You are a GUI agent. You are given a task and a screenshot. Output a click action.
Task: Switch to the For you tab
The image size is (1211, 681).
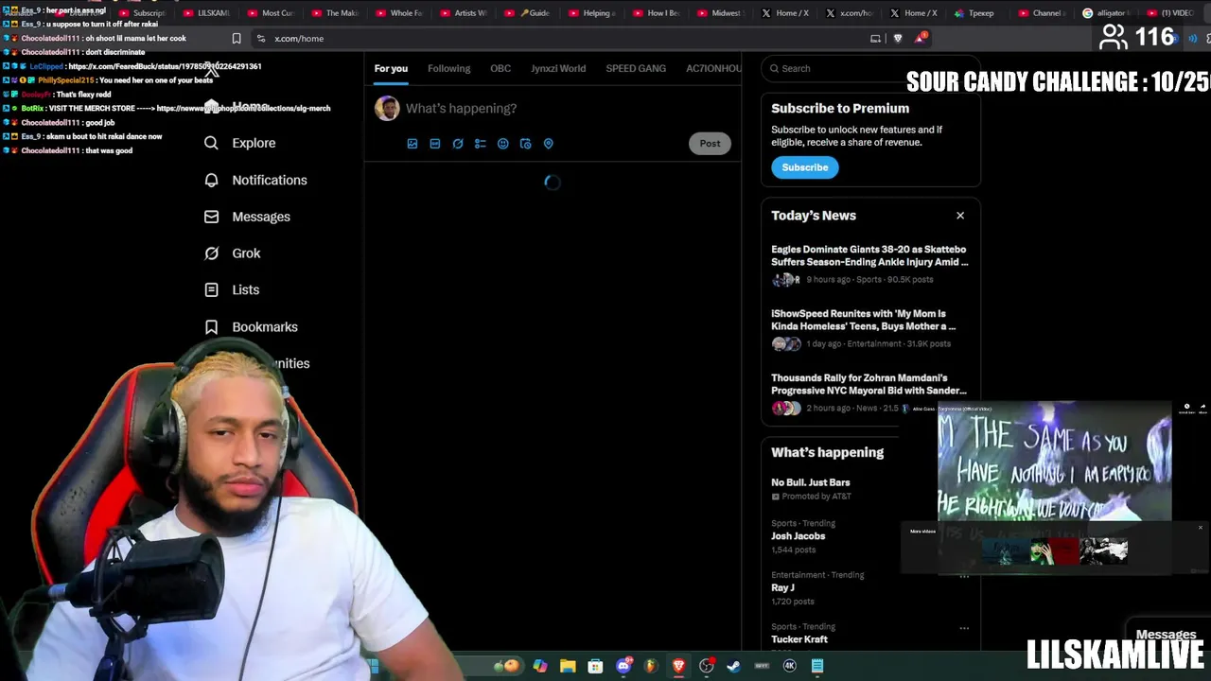[x=391, y=68]
